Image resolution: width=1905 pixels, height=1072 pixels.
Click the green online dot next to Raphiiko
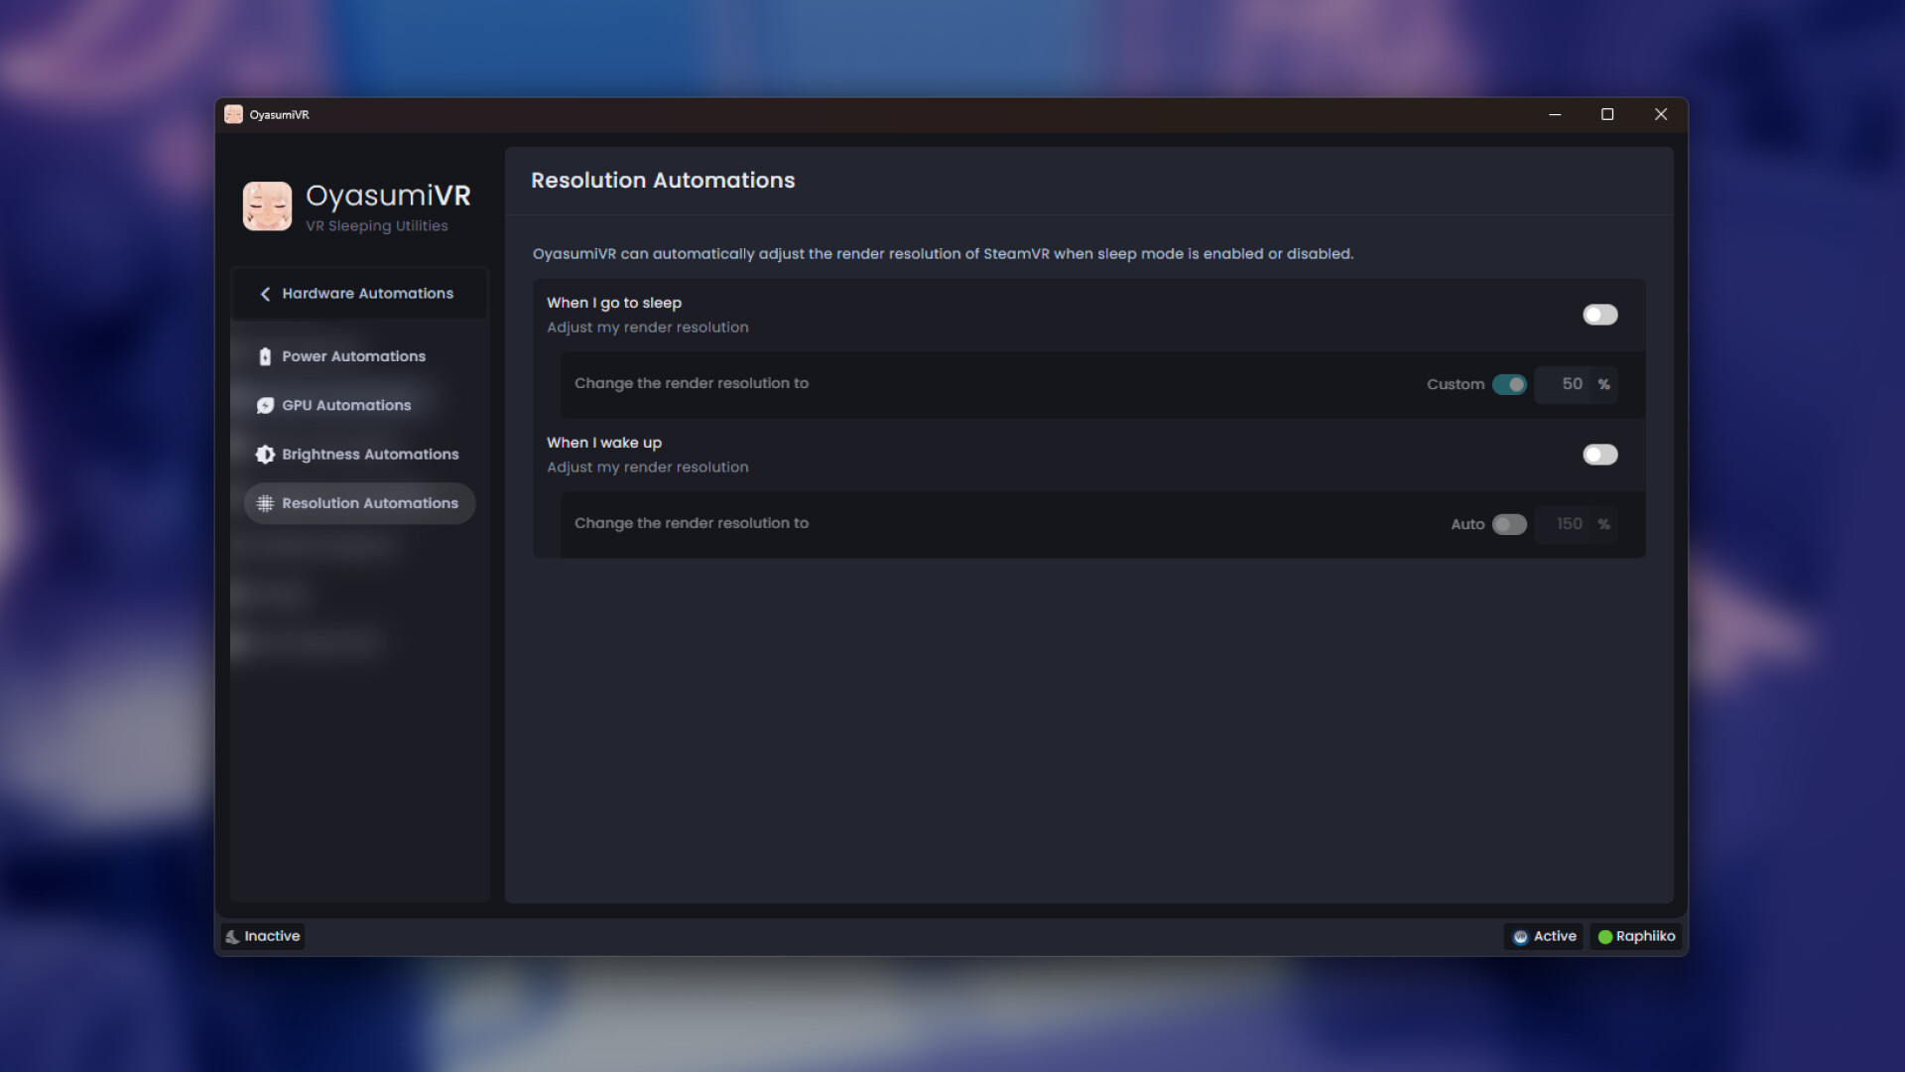(1602, 936)
